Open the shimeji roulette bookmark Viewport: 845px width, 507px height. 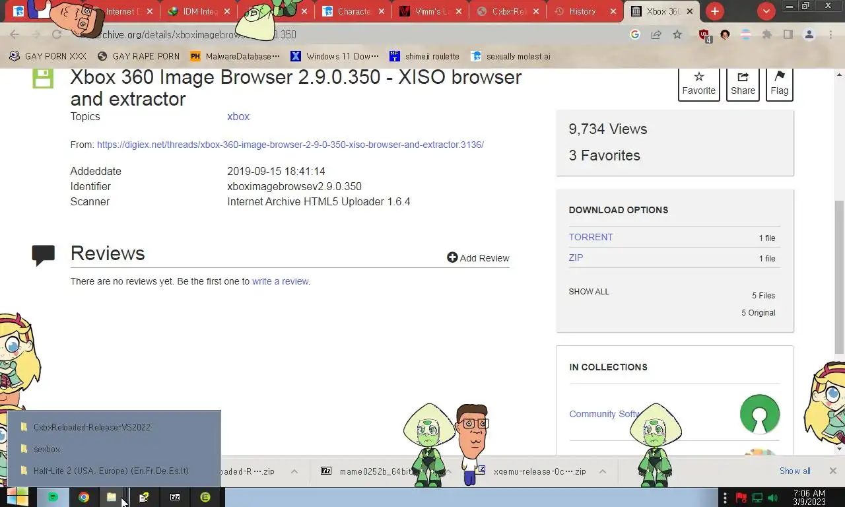click(424, 56)
